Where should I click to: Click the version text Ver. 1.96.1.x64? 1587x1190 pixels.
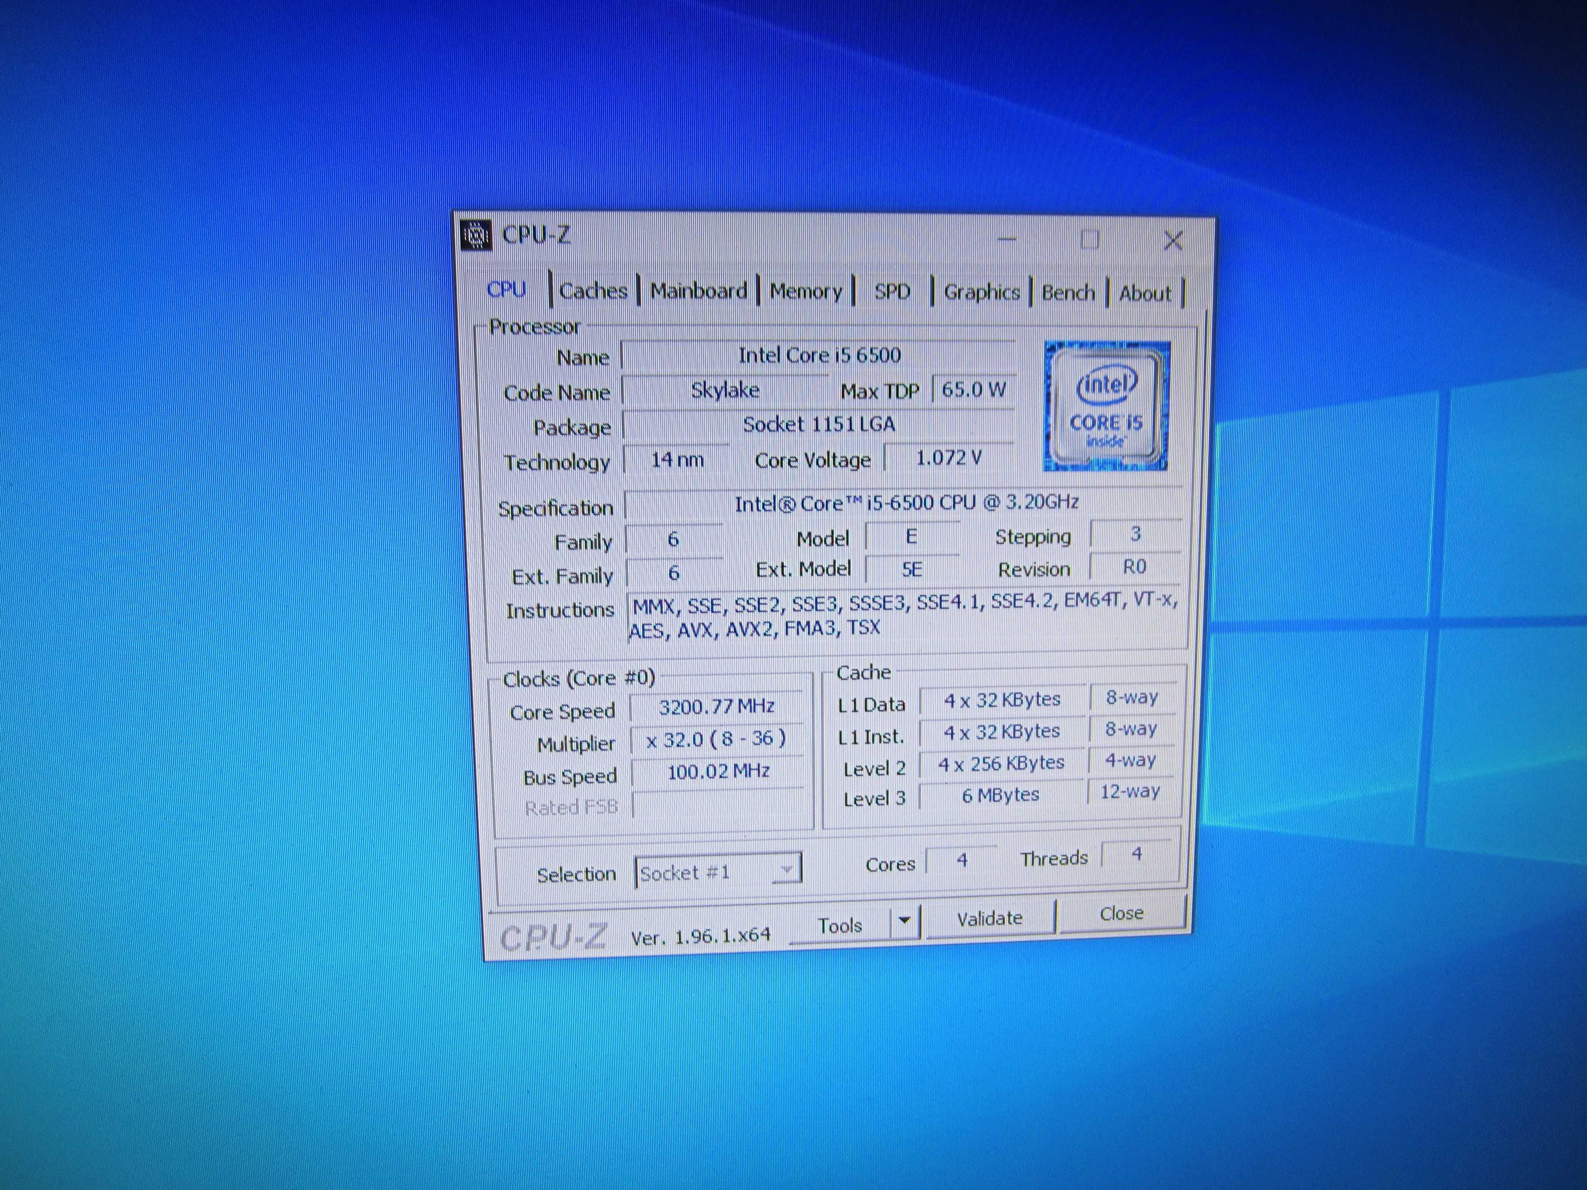pyautogui.click(x=700, y=935)
